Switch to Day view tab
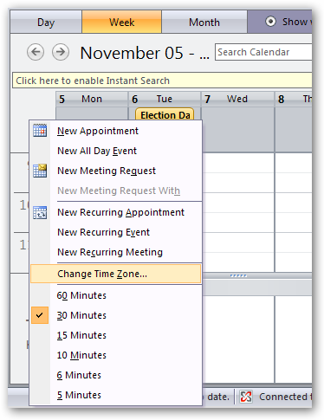The height and width of the screenshot is (420, 324). pyautogui.click(x=46, y=22)
